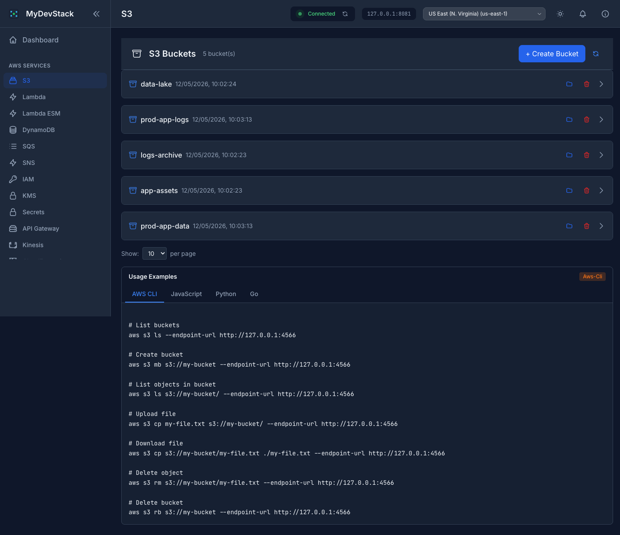
Task: Delete the prod-app-data bucket
Action: [587, 226]
